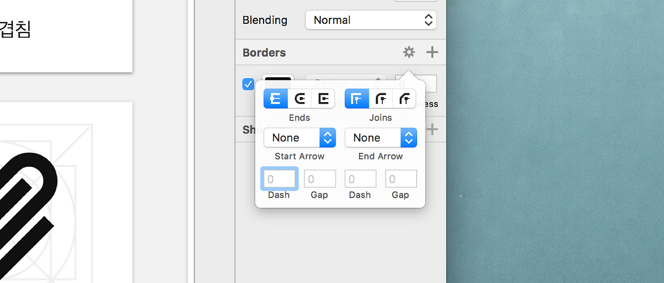Open the Borders settings gear
The width and height of the screenshot is (664, 283).
tap(409, 52)
